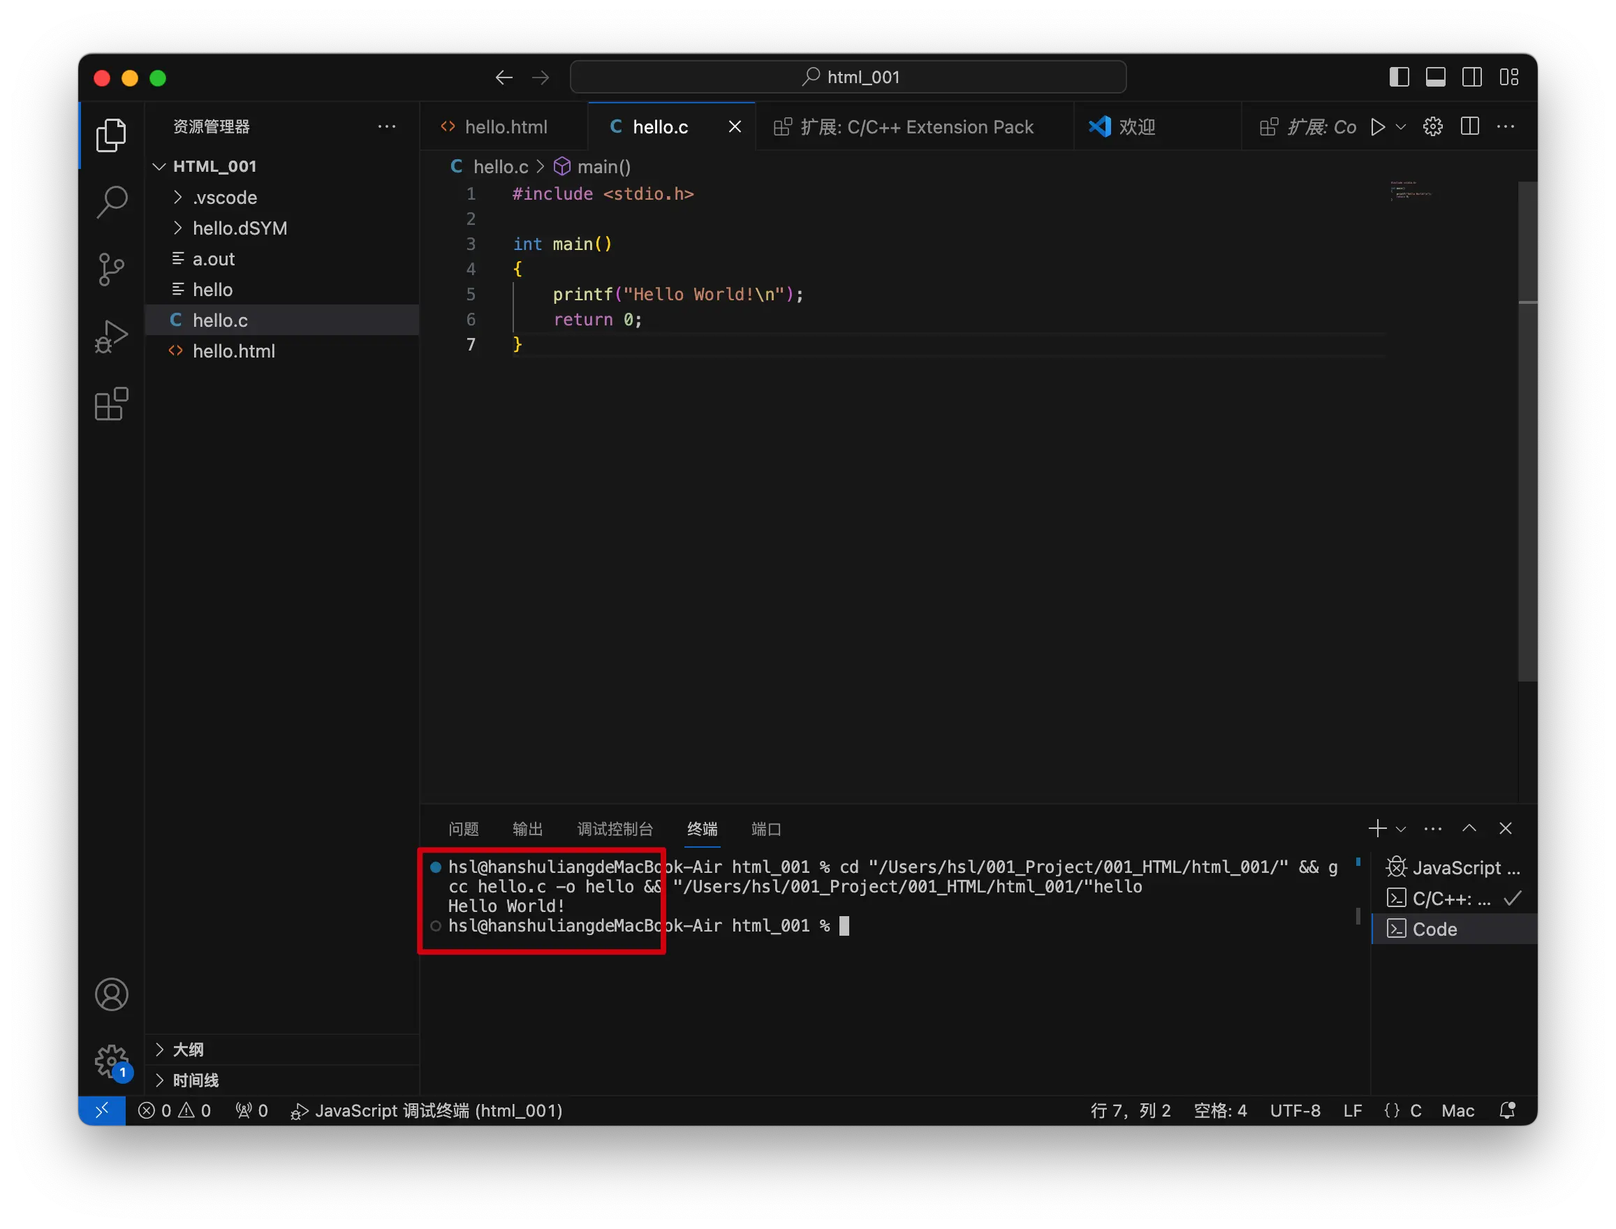Click the 行 7, 列 2 cursor position
The image size is (1616, 1229).
[1130, 1112]
